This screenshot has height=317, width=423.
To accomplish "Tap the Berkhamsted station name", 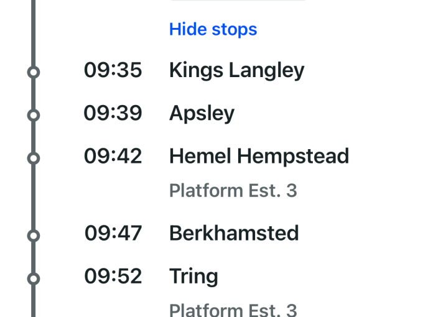I will 234,234.
